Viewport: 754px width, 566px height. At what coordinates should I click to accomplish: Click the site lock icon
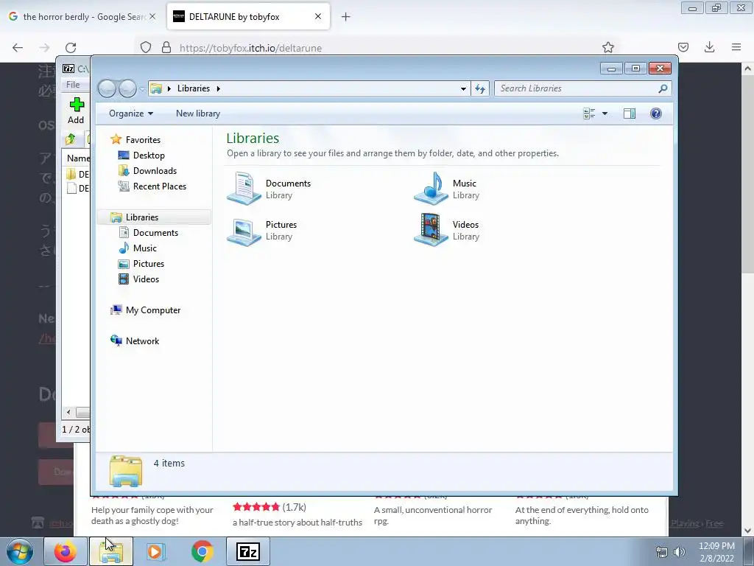[x=166, y=47]
